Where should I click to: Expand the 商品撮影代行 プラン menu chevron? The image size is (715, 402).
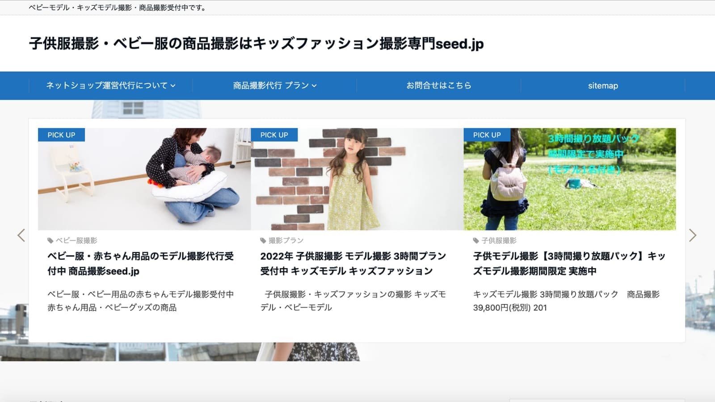click(314, 86)
